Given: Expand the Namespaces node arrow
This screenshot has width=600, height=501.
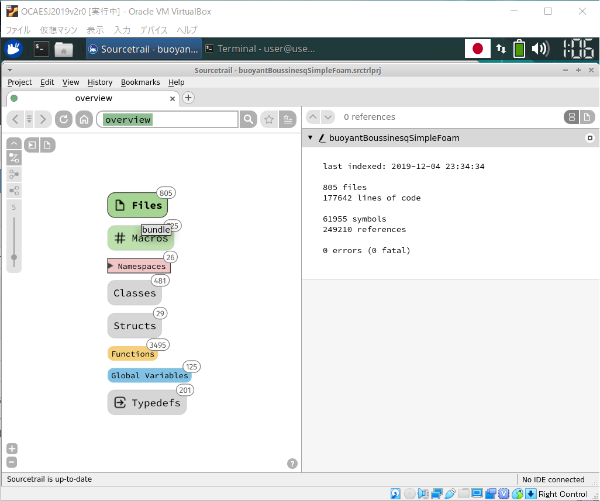Looking at the screenshot, I should click(111, 266).
